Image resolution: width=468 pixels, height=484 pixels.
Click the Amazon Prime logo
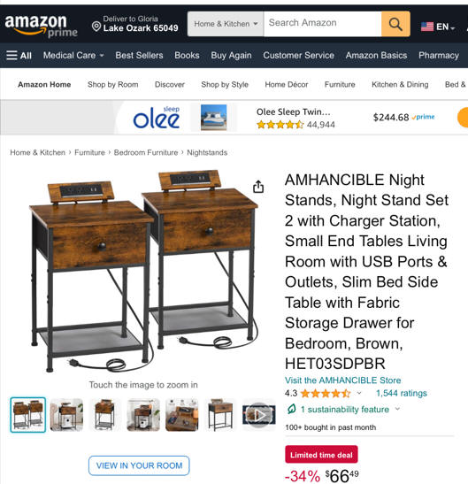pyautogui.click(x=41, y=26)
